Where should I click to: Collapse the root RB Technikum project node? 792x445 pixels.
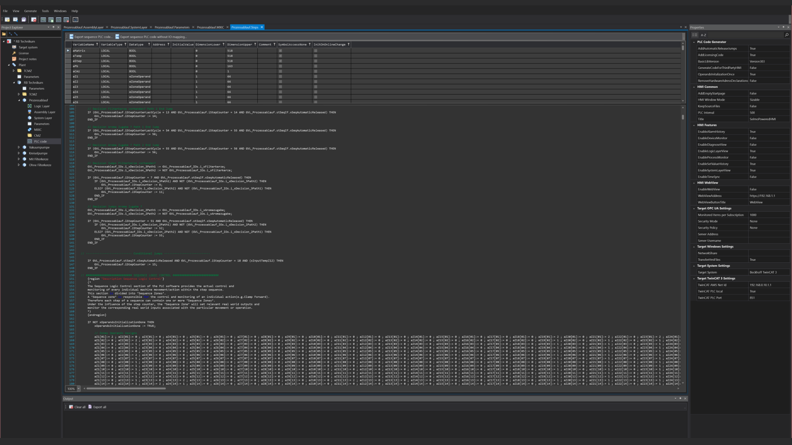pyautogui.click(x=4, y=41)
